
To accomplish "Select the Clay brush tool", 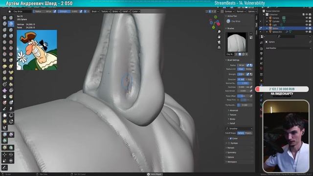I will (4, 24).
